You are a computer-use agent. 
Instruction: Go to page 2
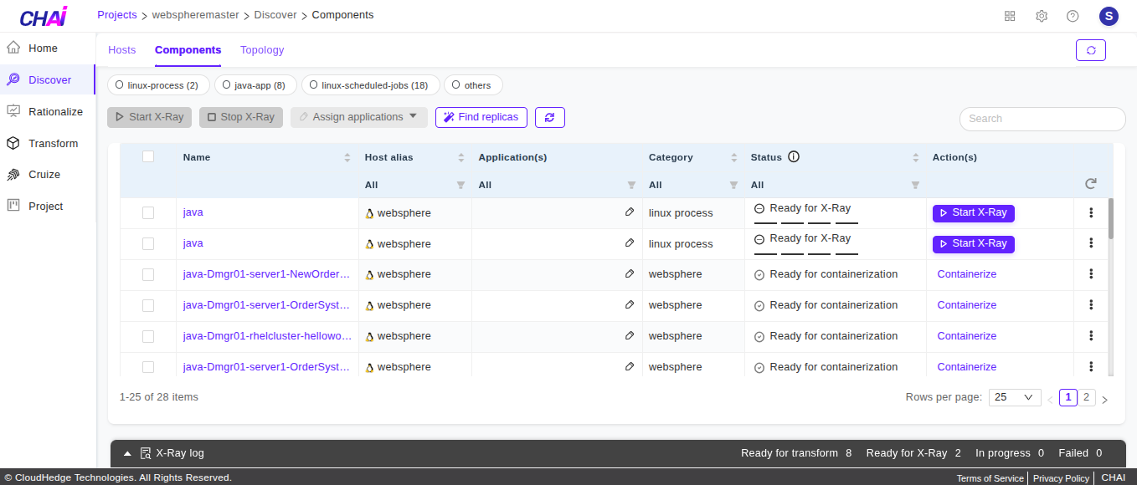(x=1086, y=397)
